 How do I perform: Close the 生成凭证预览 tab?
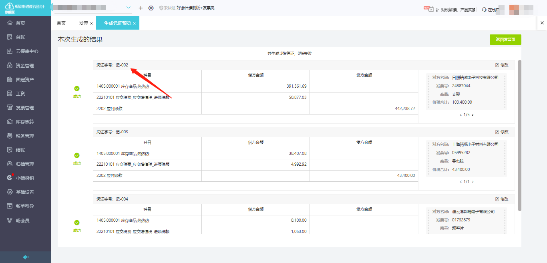tap(135, 24)
